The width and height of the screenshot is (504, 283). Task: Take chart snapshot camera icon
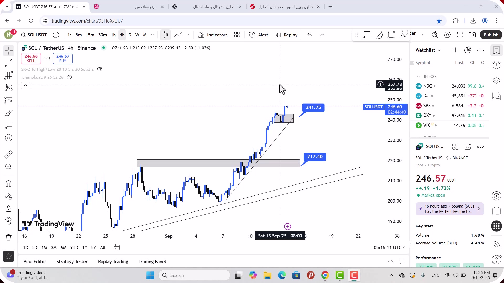[472, 35]
